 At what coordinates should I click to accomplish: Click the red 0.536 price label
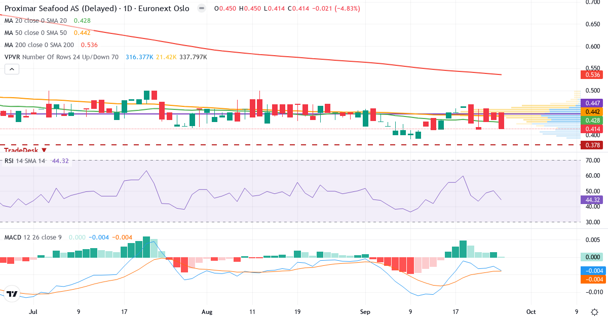(592, 74)
